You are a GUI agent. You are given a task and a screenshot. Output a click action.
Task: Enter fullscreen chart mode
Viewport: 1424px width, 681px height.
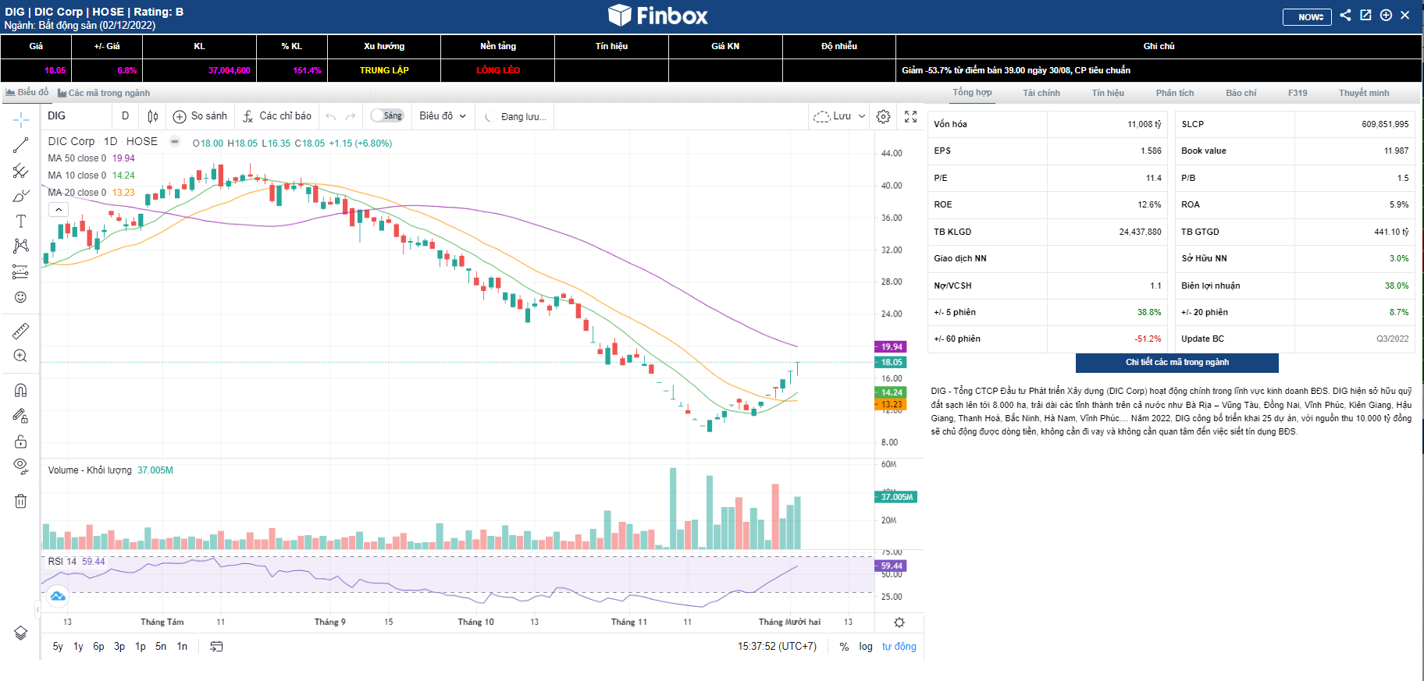(x=910, y=116)
